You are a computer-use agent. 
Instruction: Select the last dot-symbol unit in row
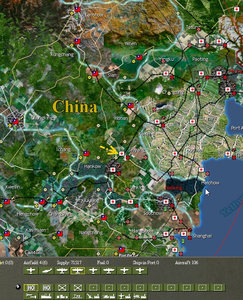coord(218,288)
